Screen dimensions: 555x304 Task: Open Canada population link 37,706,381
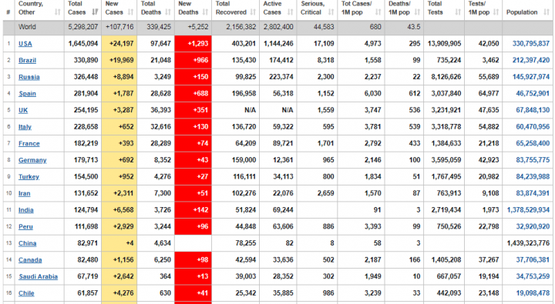point(533,260)
